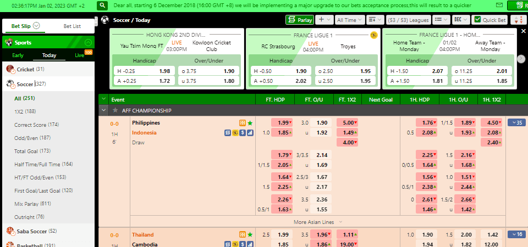Open the statistics bar chart on the Cambodia row

point(250,244)
